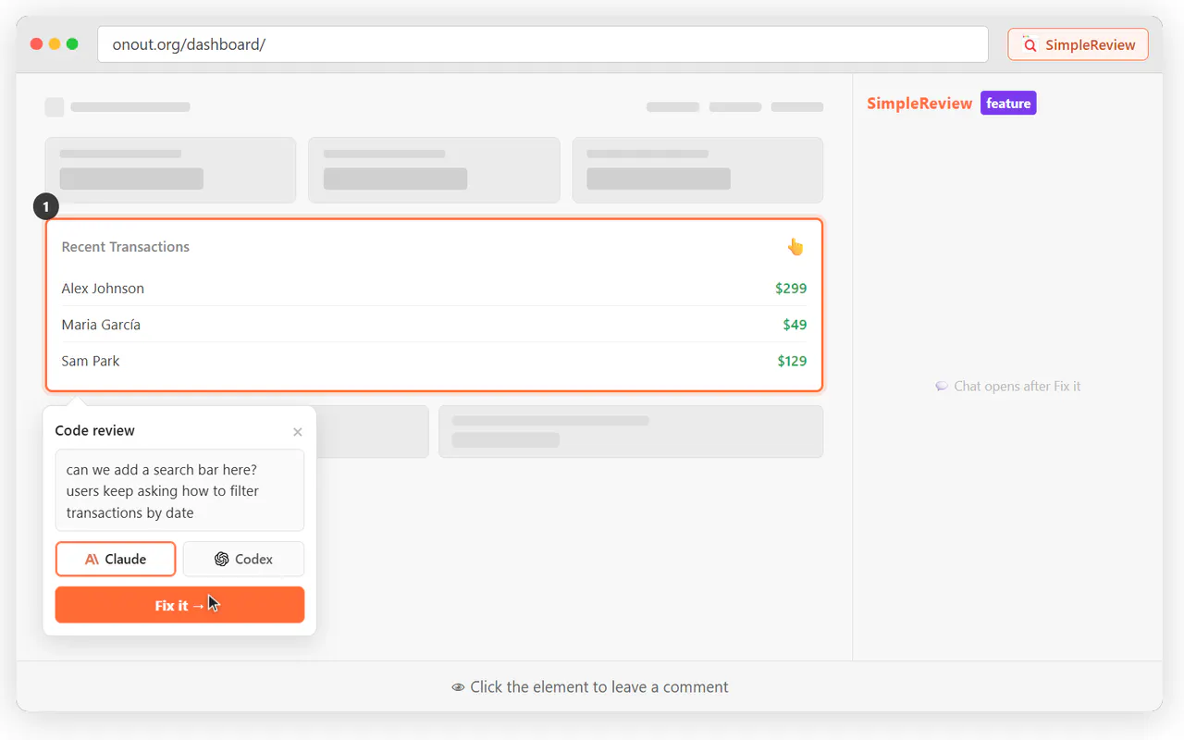Screen dimensions: 1184x740
Task: Minimize the window with the yellow button
Action: click(55, 44)
